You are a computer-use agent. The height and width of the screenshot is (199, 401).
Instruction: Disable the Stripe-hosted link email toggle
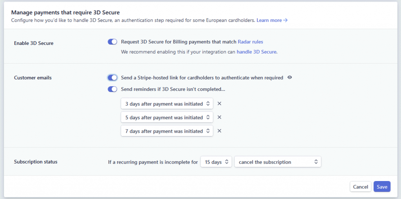pyautogui.click(x=112, y=78)
